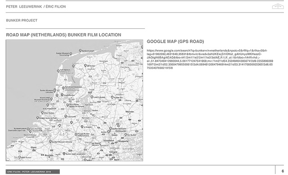
Task: Click 'ROAD MAP (NETHERLANDS) BUNKER FILM LOCATION' title
Action: [x=63, y=35]
